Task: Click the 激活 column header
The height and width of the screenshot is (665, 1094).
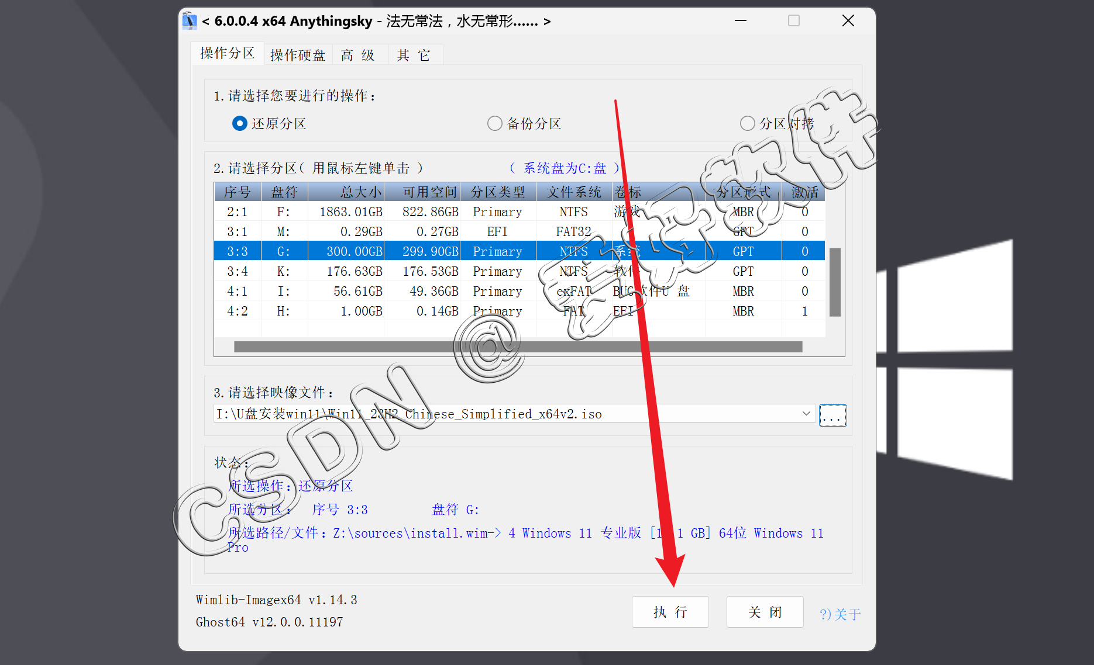Action: coord(804,192)
